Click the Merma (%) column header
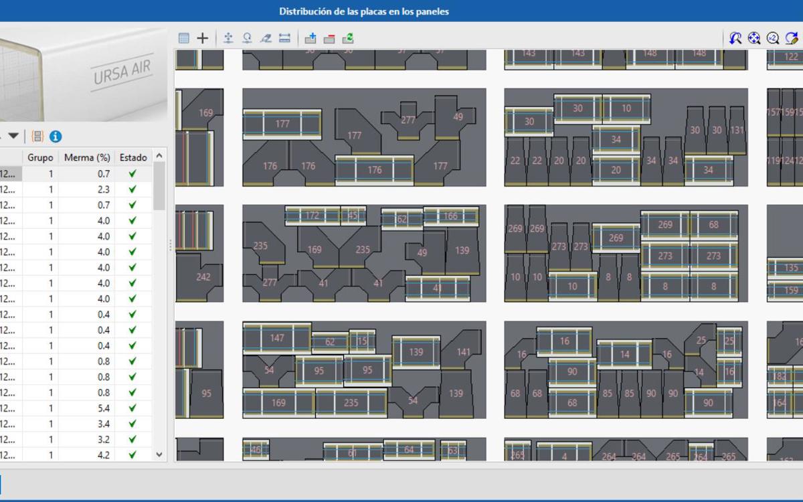Image resolution: width=803 pixels, height=502 pixels. click(x=86, y=158)
